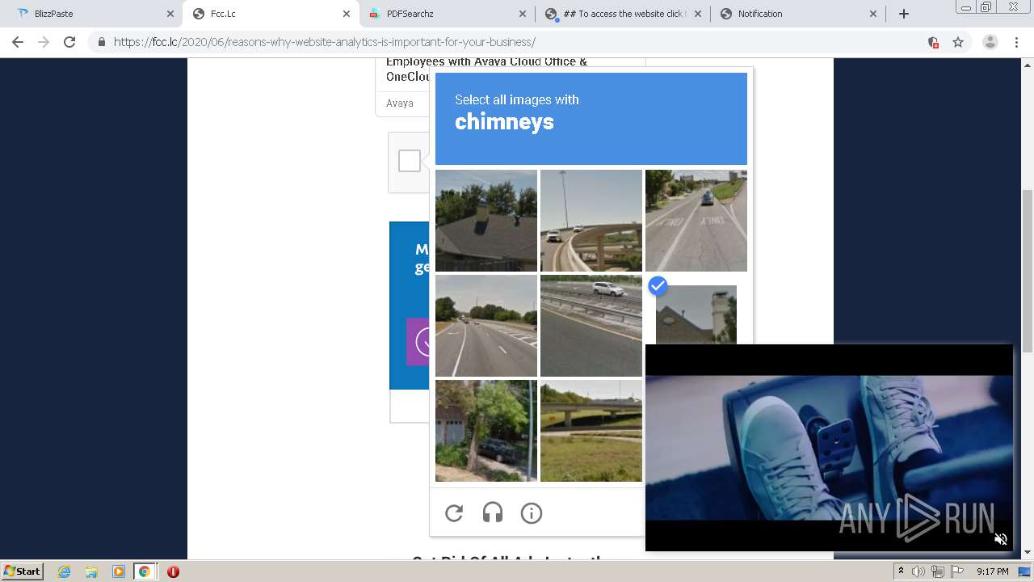The width and height of the screenshot is (1034, 582).
Task: Click the address bar URL
Action: tap(325, 42)
